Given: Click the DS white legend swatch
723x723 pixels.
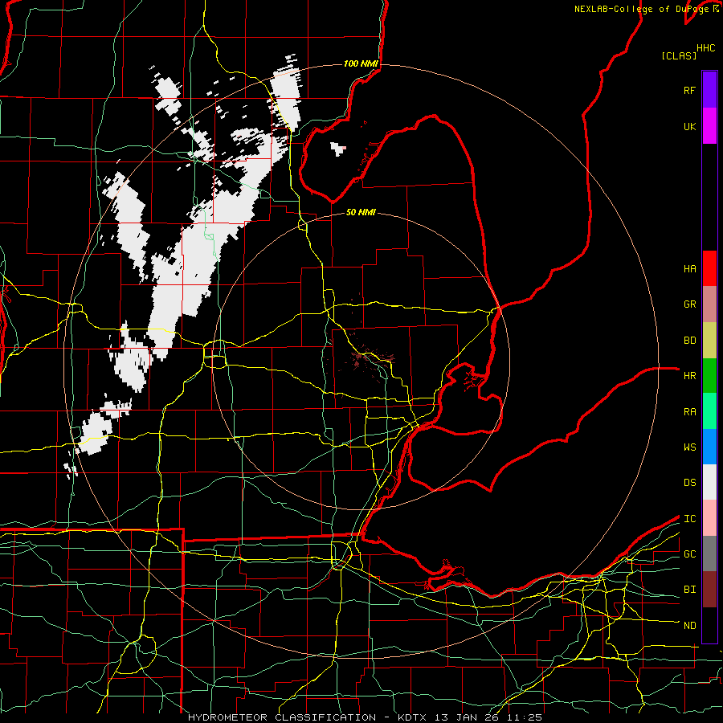Looking at the screenshot, I should 709,482.
